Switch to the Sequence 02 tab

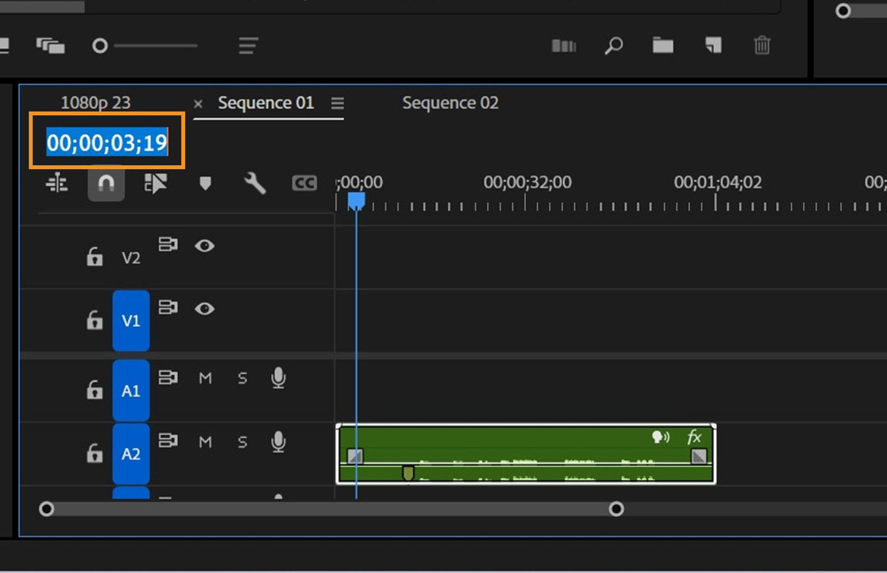(x=450, y=103)
